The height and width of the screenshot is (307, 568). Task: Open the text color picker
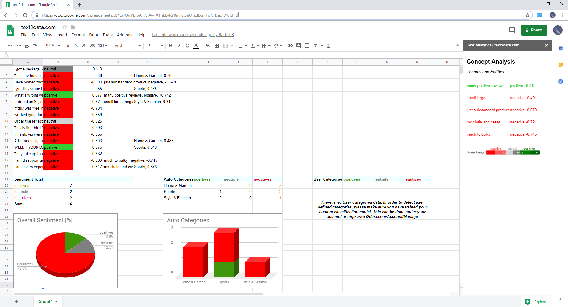[x=196, y=46]
